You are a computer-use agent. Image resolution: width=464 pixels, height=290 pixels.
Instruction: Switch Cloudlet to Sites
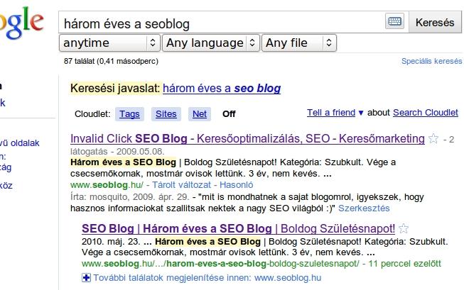166,114
